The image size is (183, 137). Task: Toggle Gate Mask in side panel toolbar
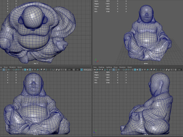pyautogui.click(x=121, y=70)
